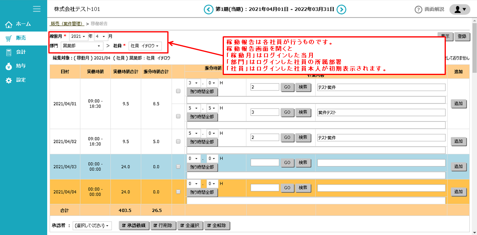Screen dimensions: 477x235
Task: Go to previous fiscal period arrow
Action: coord(209,9)
